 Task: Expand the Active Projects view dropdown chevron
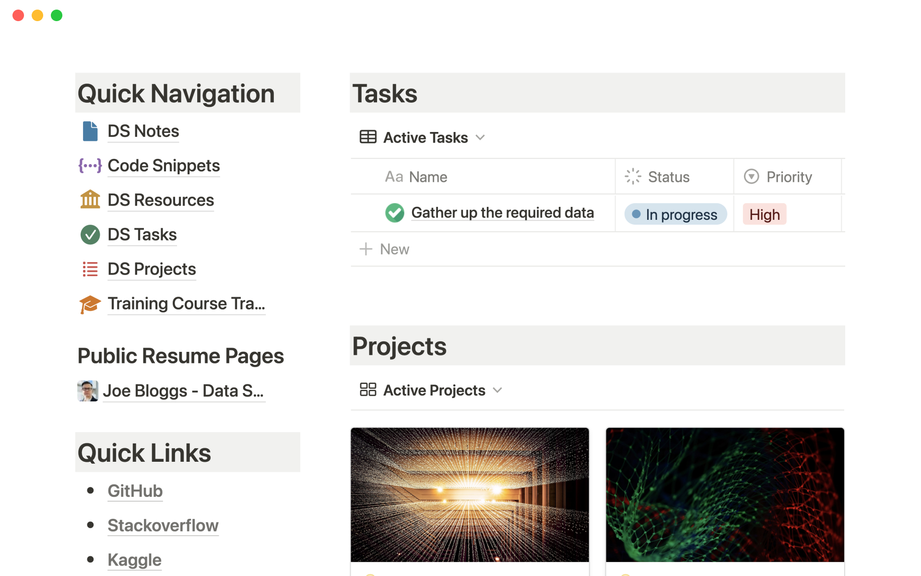(497, 390)
